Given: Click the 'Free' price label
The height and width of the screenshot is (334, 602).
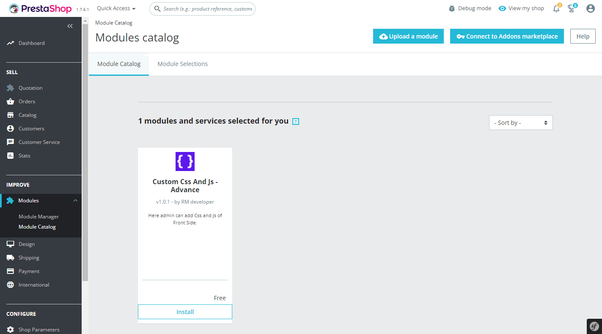Looking at the screenshot, I should click(x=220, y=298).
